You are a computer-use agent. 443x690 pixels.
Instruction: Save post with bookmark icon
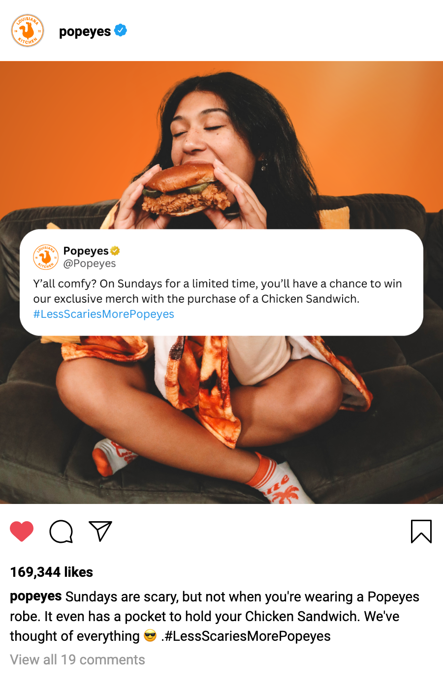coord(421,532)
